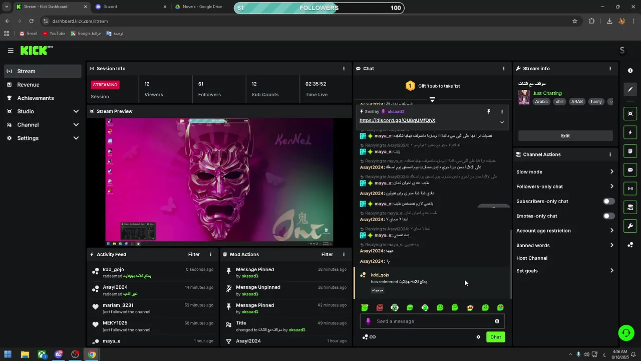Open Chat panel three-dot menu

tap(504, 69)
